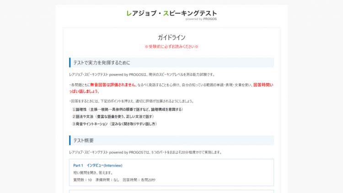
Task: Click point ② 語法や文法 line
Action: point(113,117)
